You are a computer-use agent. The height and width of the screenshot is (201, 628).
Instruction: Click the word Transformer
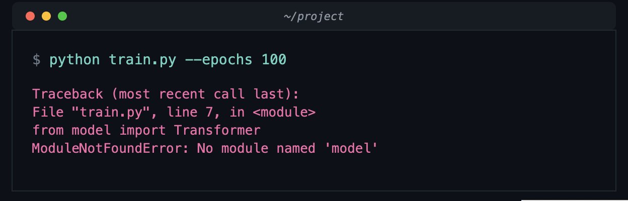pyautogui.click(x=217, y=130)
